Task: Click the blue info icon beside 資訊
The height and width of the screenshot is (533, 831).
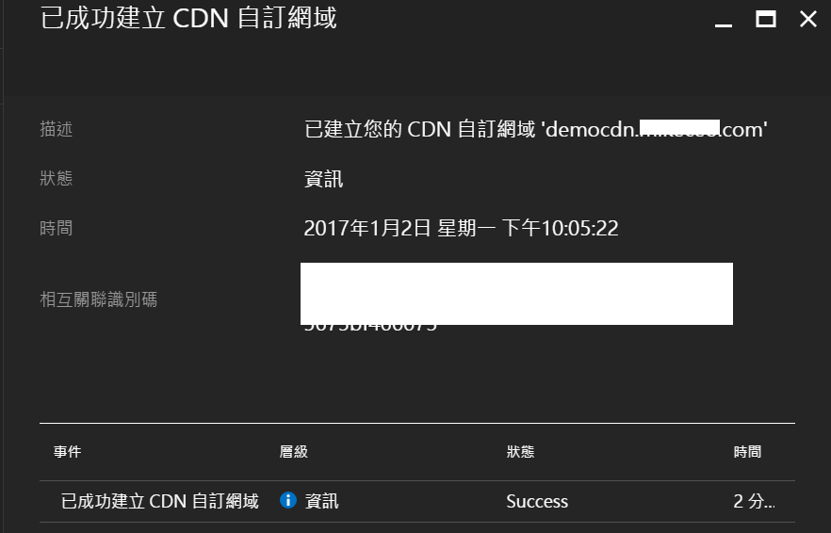Action: tap(287, 500)
